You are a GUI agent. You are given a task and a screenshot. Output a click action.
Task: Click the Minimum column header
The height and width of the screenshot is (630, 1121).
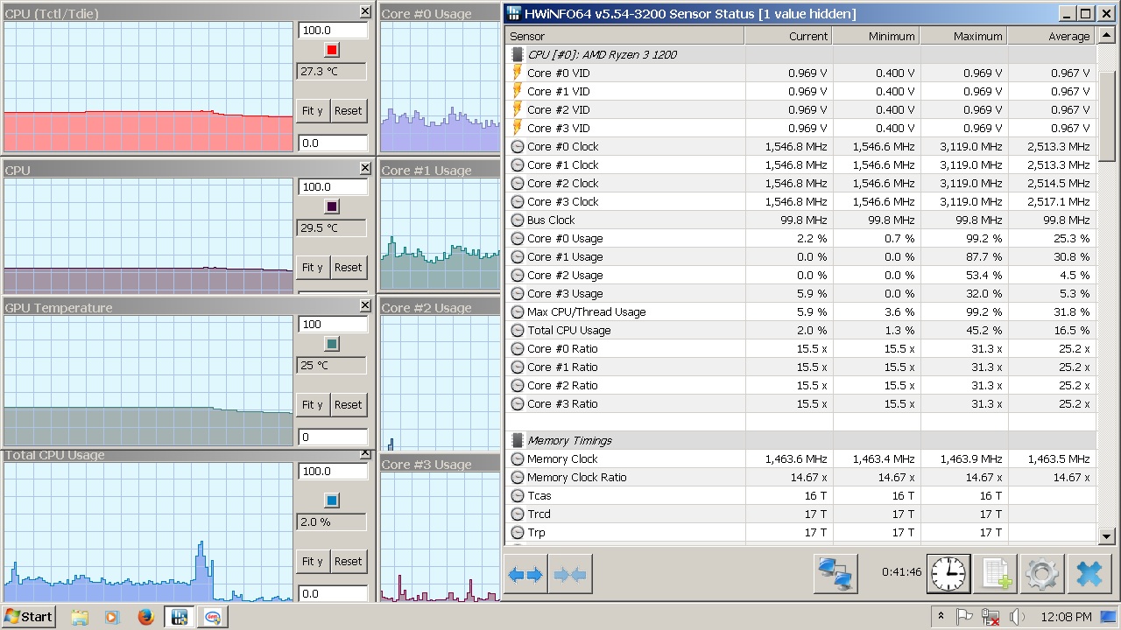tap(876, 36)
